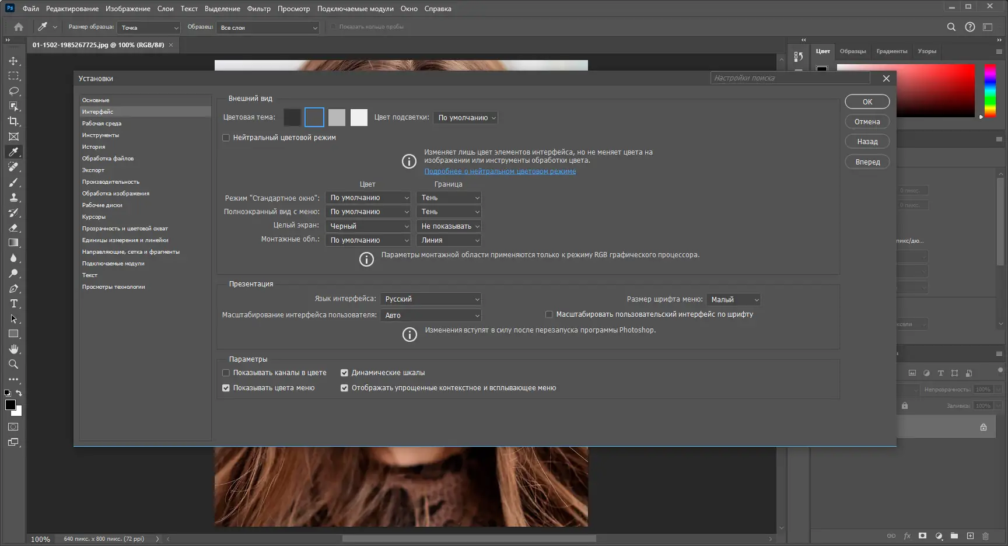Select the Crop tool
The width and height of the screenshot is (1008, 546).
click(13, 121)
